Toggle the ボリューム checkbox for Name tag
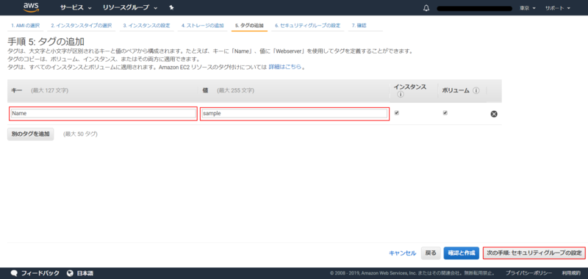Image resolution: width=588 pixels, height=279 pixels. click(x=445, y=113)
